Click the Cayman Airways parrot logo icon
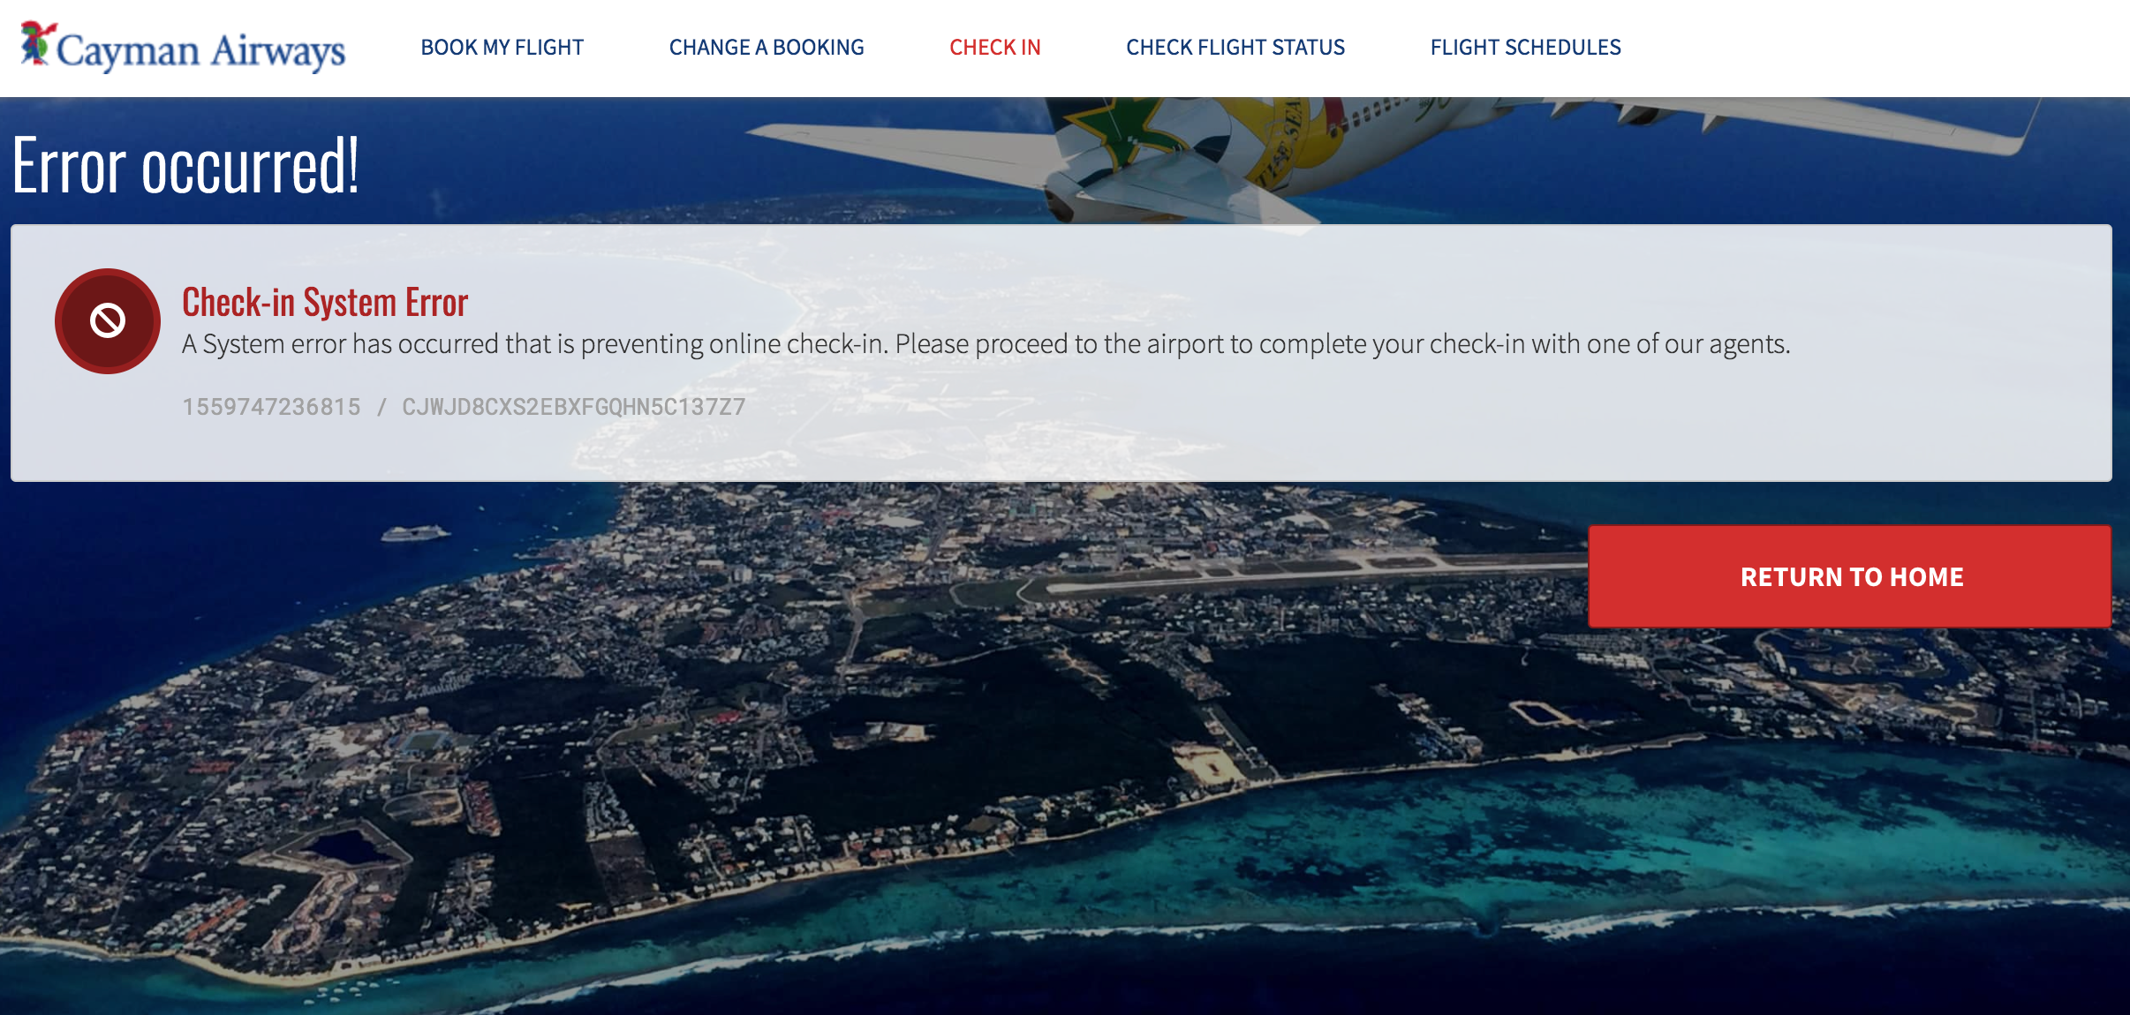Viewport: 2130px width, 1015px height. pos(37,42)
